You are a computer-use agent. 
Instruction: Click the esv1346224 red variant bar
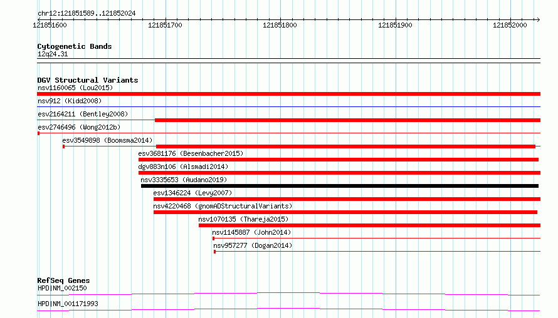347,199
